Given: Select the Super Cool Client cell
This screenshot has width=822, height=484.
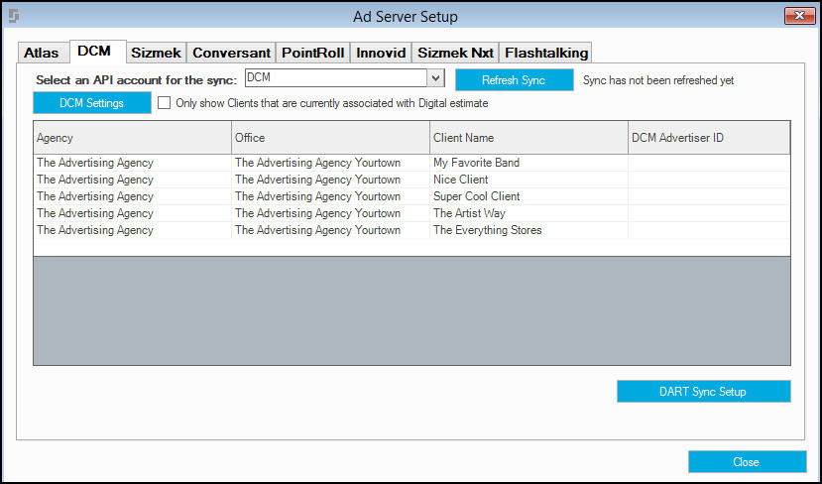Looking at the screenshot, I should point(528,196).
